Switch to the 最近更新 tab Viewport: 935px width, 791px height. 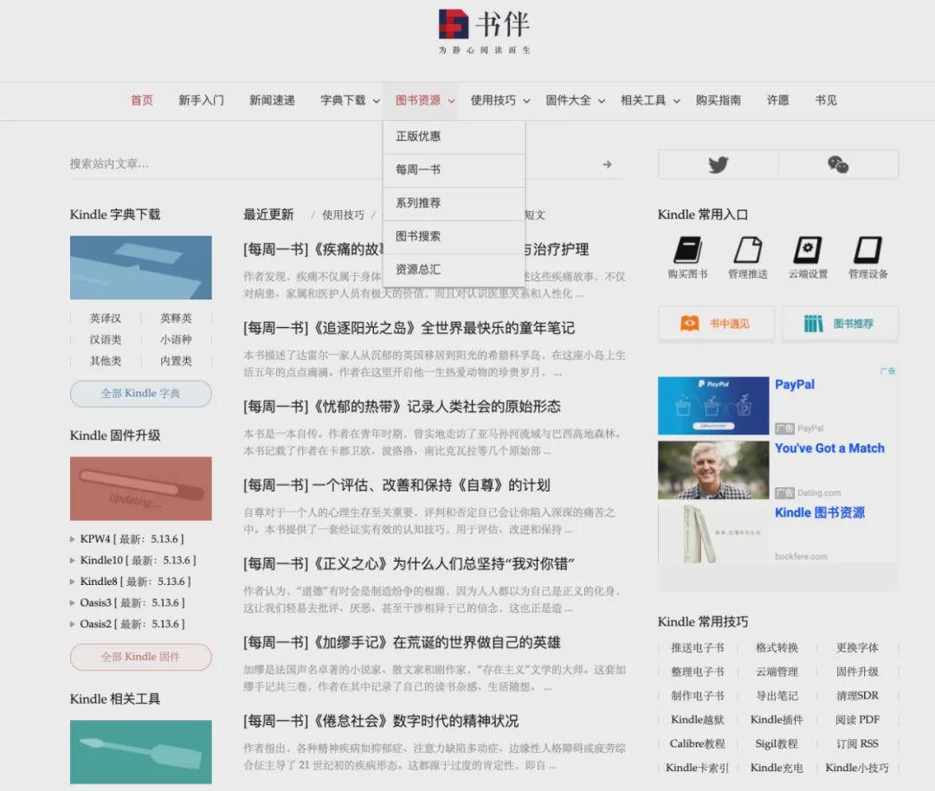[268, 215]
